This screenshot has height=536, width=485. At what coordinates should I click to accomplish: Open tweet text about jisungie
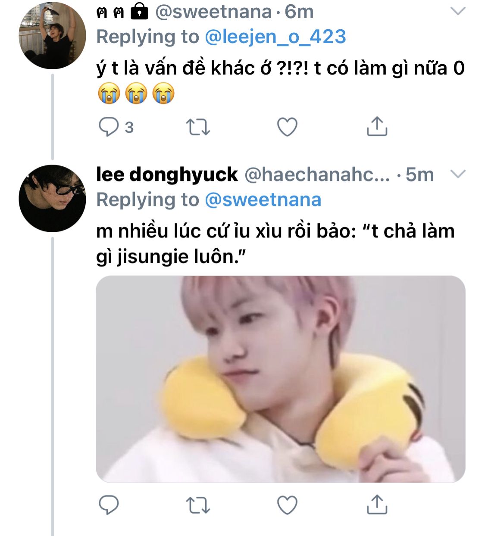(x=275, y=244)
